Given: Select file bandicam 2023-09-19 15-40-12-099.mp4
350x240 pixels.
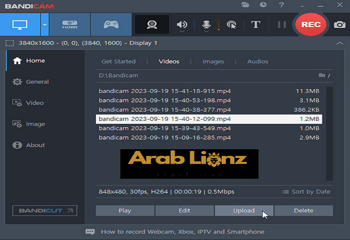Looking at the screenshot, I should coord(209,119).
